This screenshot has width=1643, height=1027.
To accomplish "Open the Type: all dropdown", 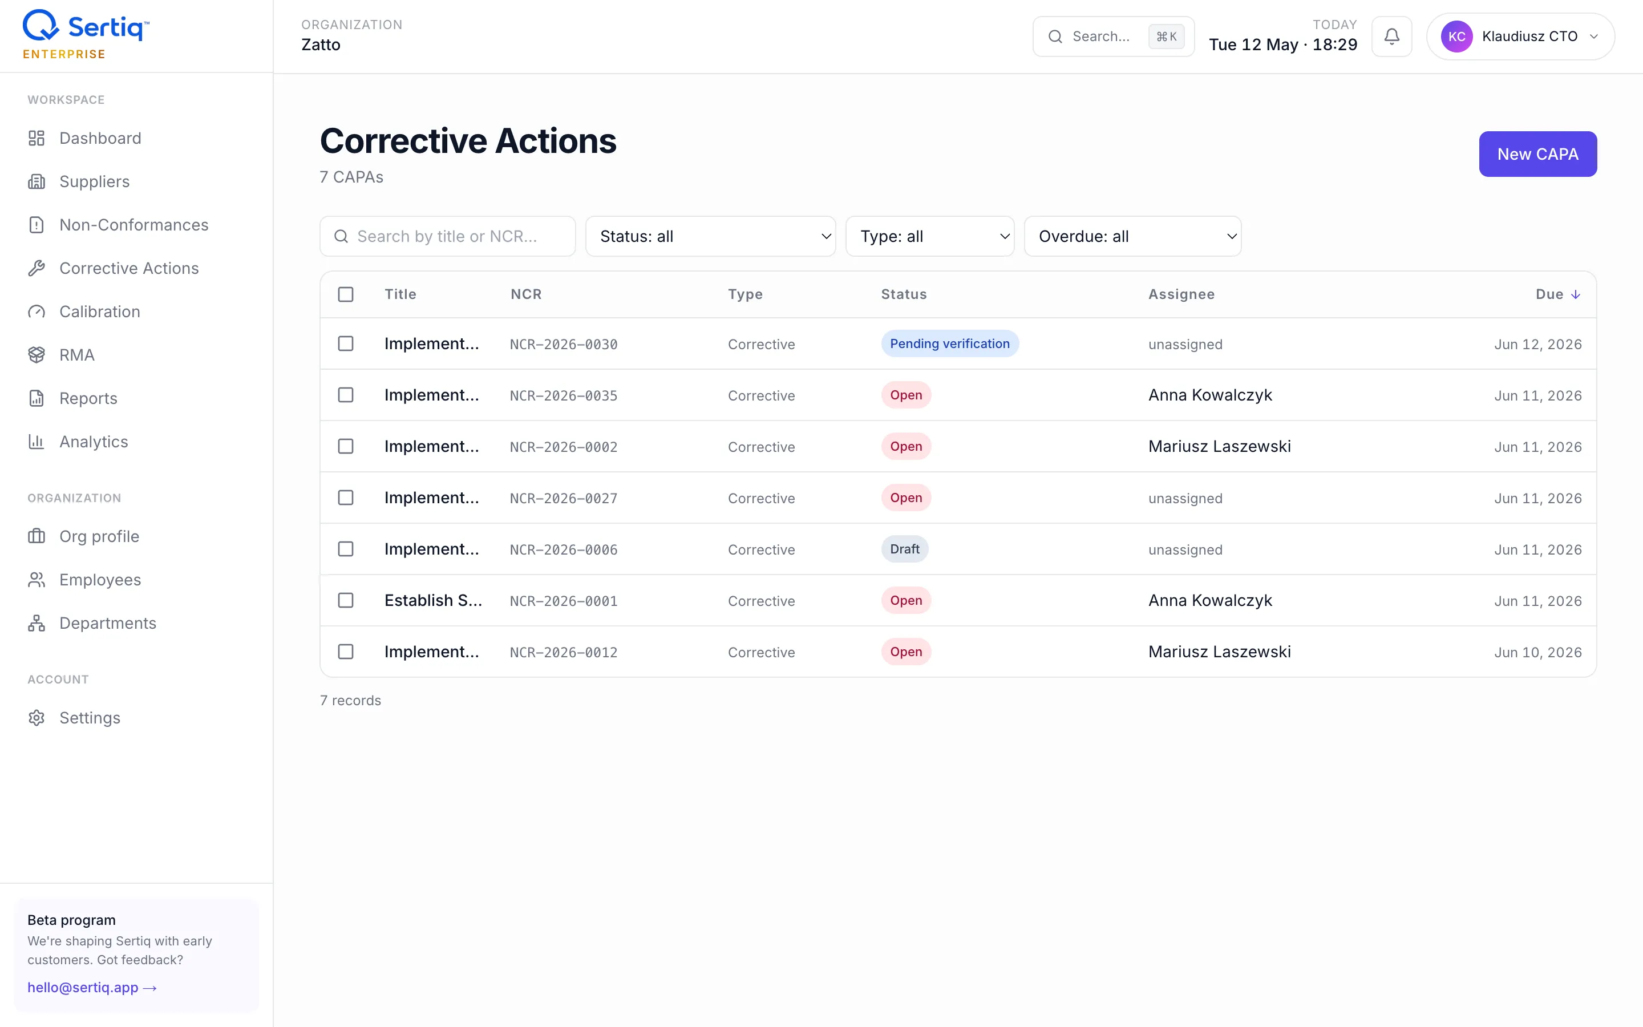I will coord(929,236).
